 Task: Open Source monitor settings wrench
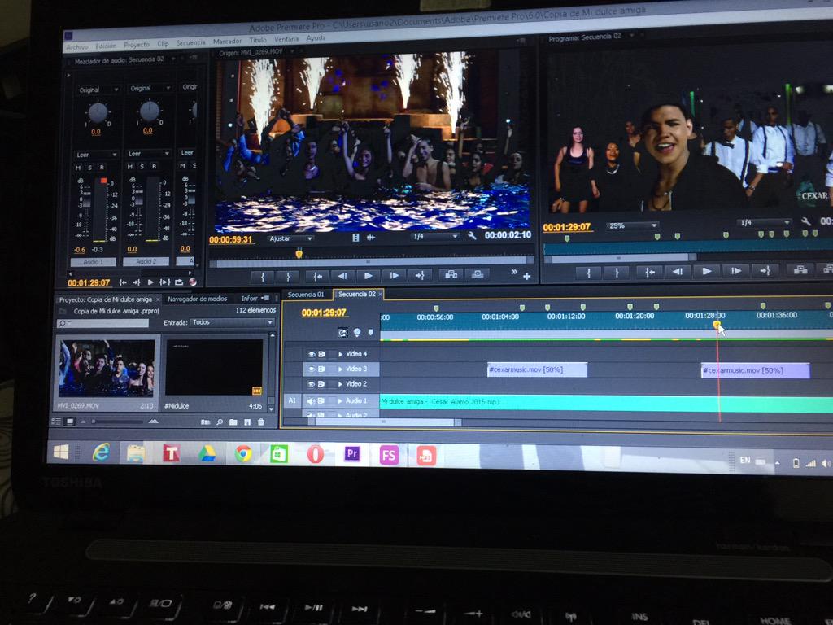click(472, 235)
